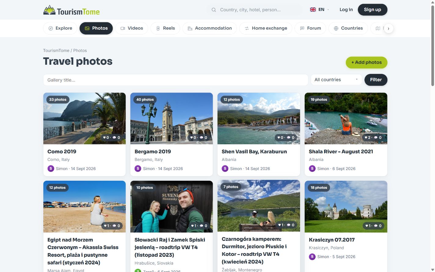Click the page vertical scrollbar

click(x=433, y=46)
